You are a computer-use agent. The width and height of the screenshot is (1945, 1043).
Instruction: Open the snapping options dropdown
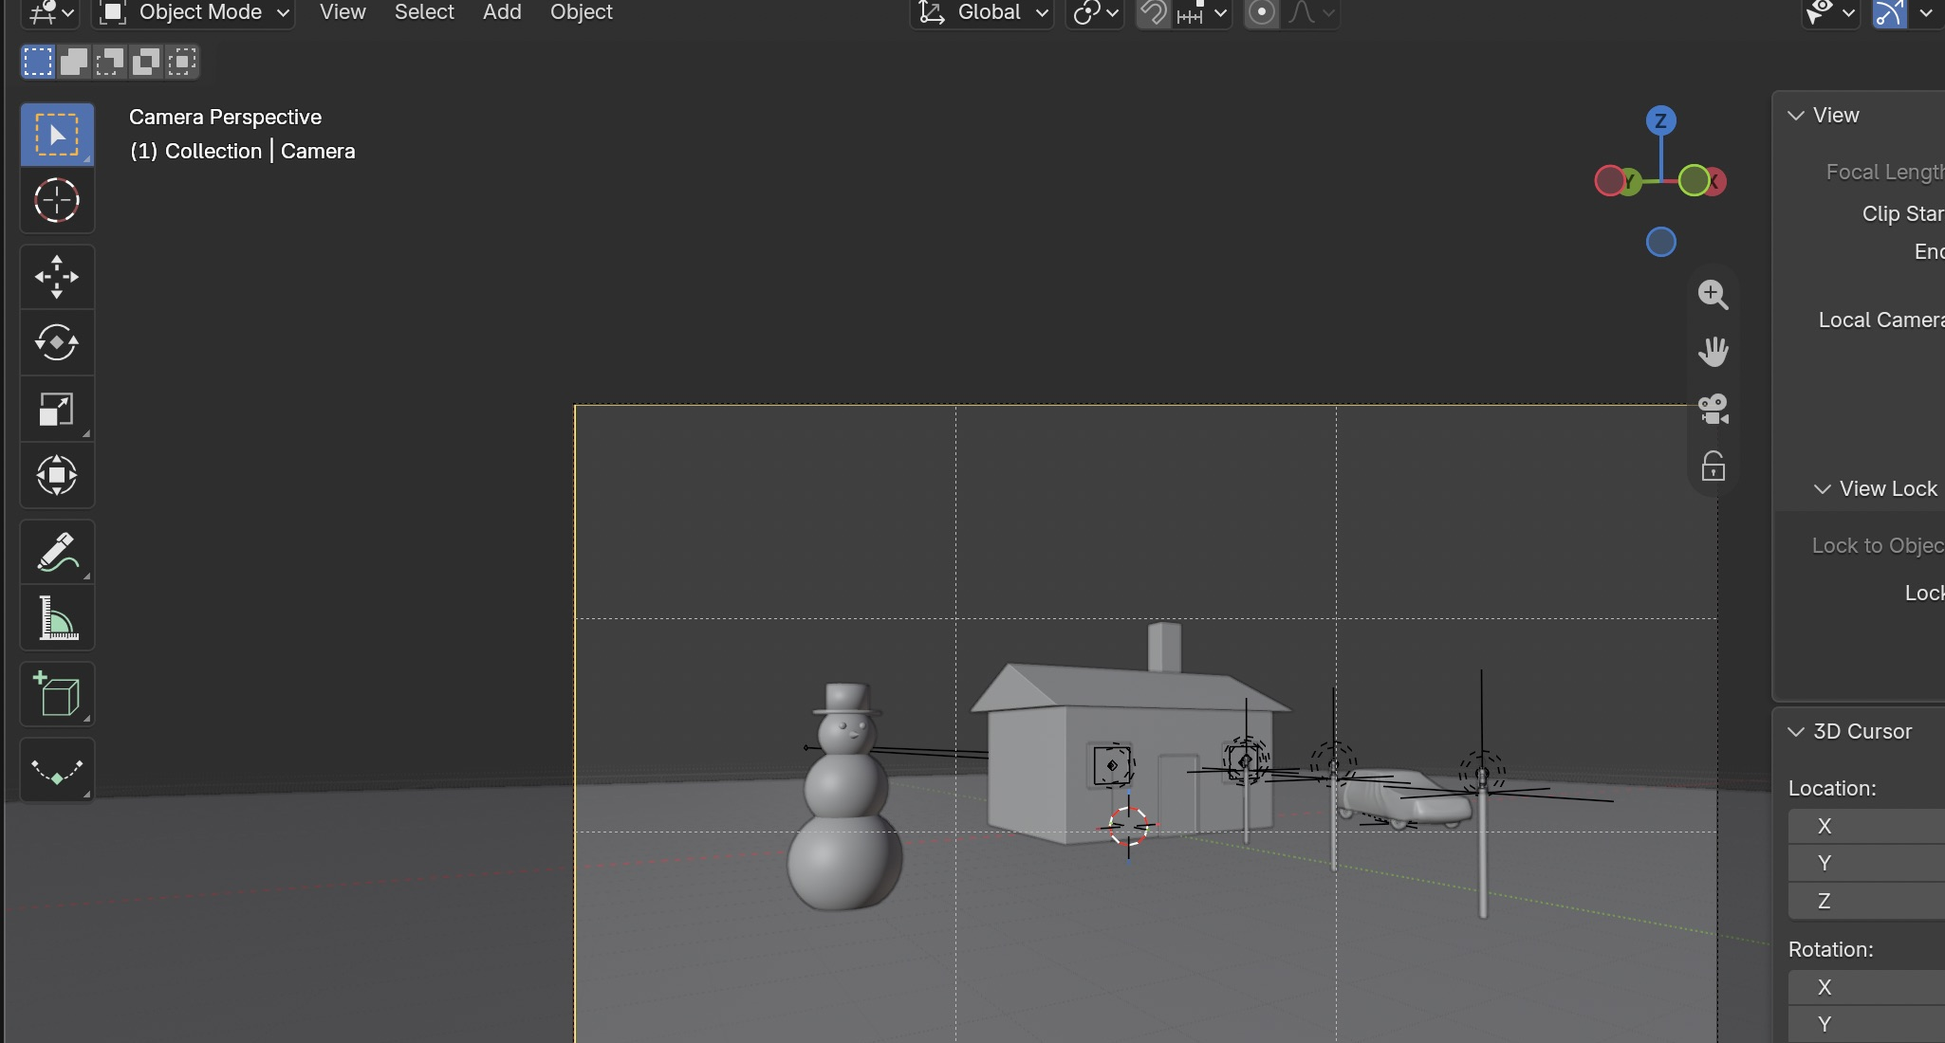pyautogui.click(x=1202, y=12)
